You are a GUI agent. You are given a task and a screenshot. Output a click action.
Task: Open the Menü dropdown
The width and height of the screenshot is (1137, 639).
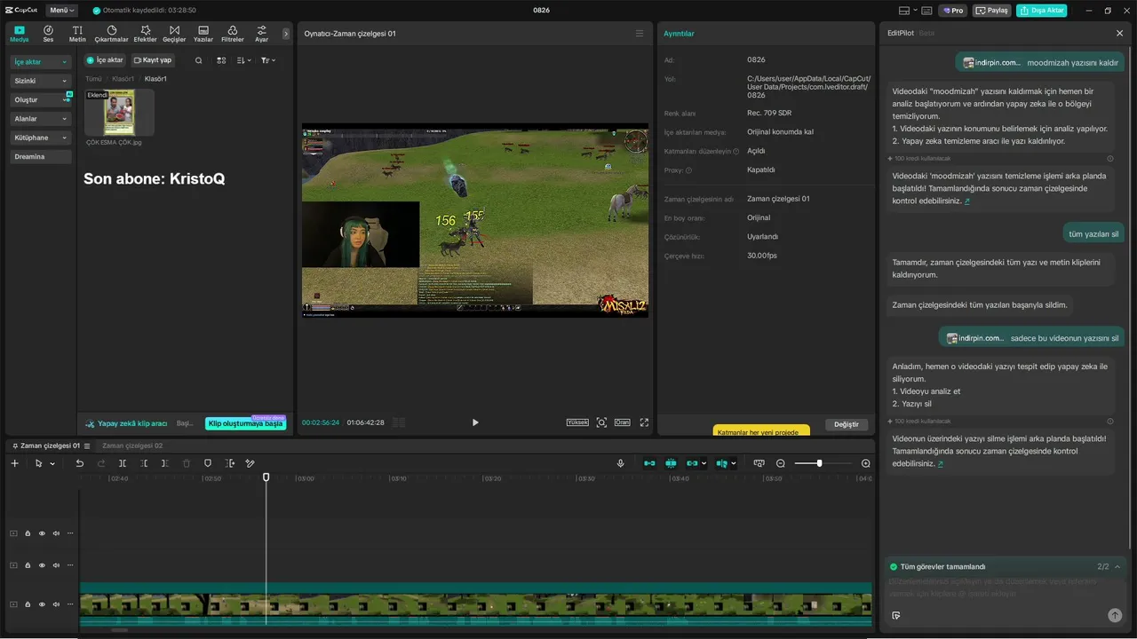(61, 11)
